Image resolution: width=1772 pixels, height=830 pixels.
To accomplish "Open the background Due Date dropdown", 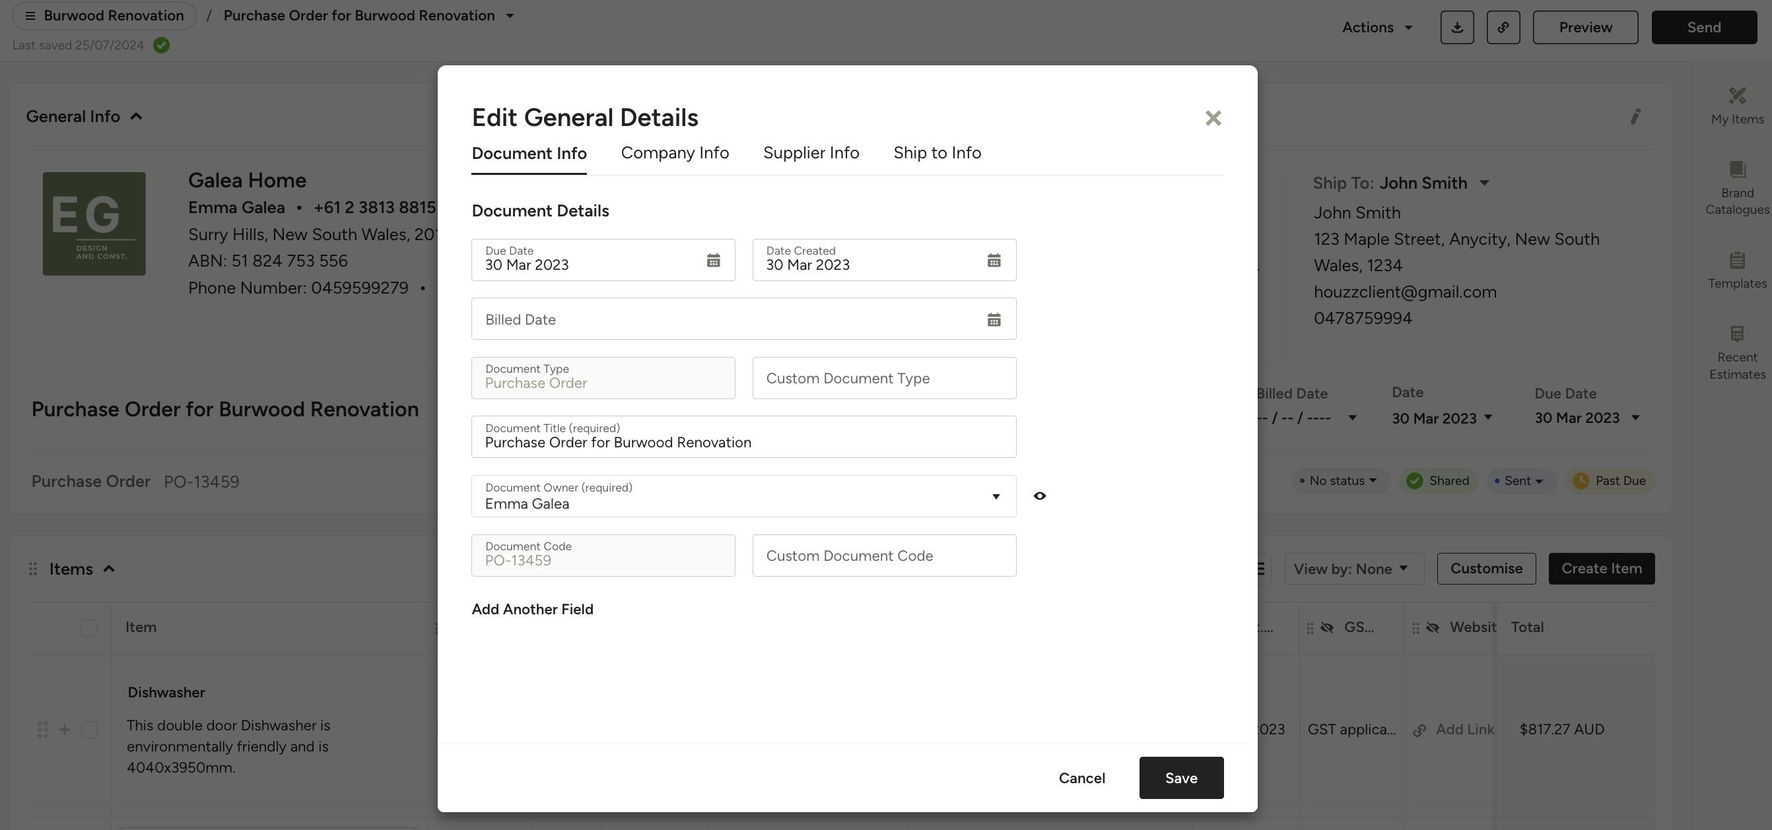I will point(1587,418).
